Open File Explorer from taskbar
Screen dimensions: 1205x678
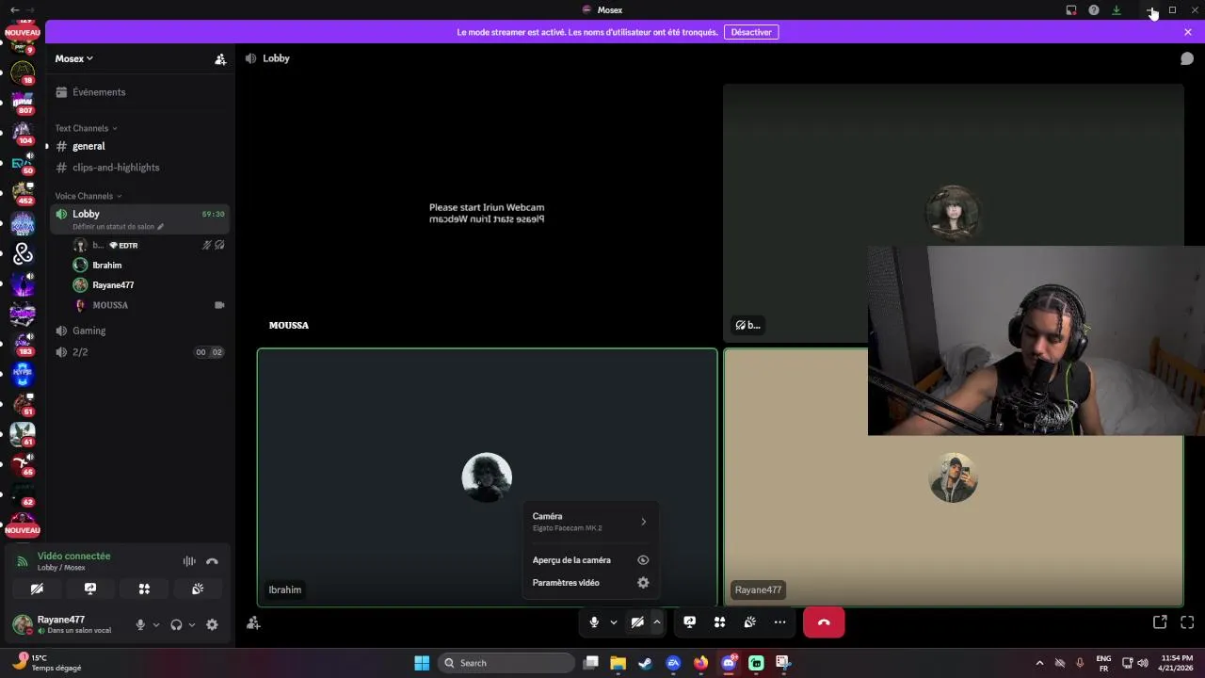point(619,663)
